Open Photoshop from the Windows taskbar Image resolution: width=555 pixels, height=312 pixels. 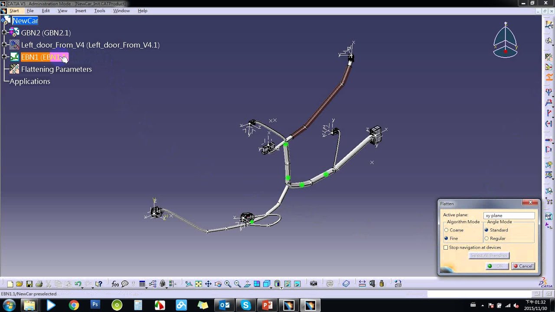(x=95, y=305)
